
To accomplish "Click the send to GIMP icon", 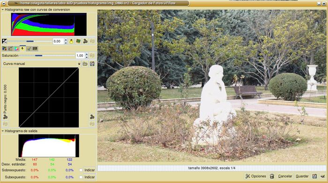I will (x=323, y=176).
